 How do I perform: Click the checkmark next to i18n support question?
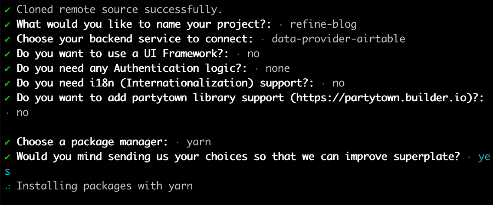(8, 84)
